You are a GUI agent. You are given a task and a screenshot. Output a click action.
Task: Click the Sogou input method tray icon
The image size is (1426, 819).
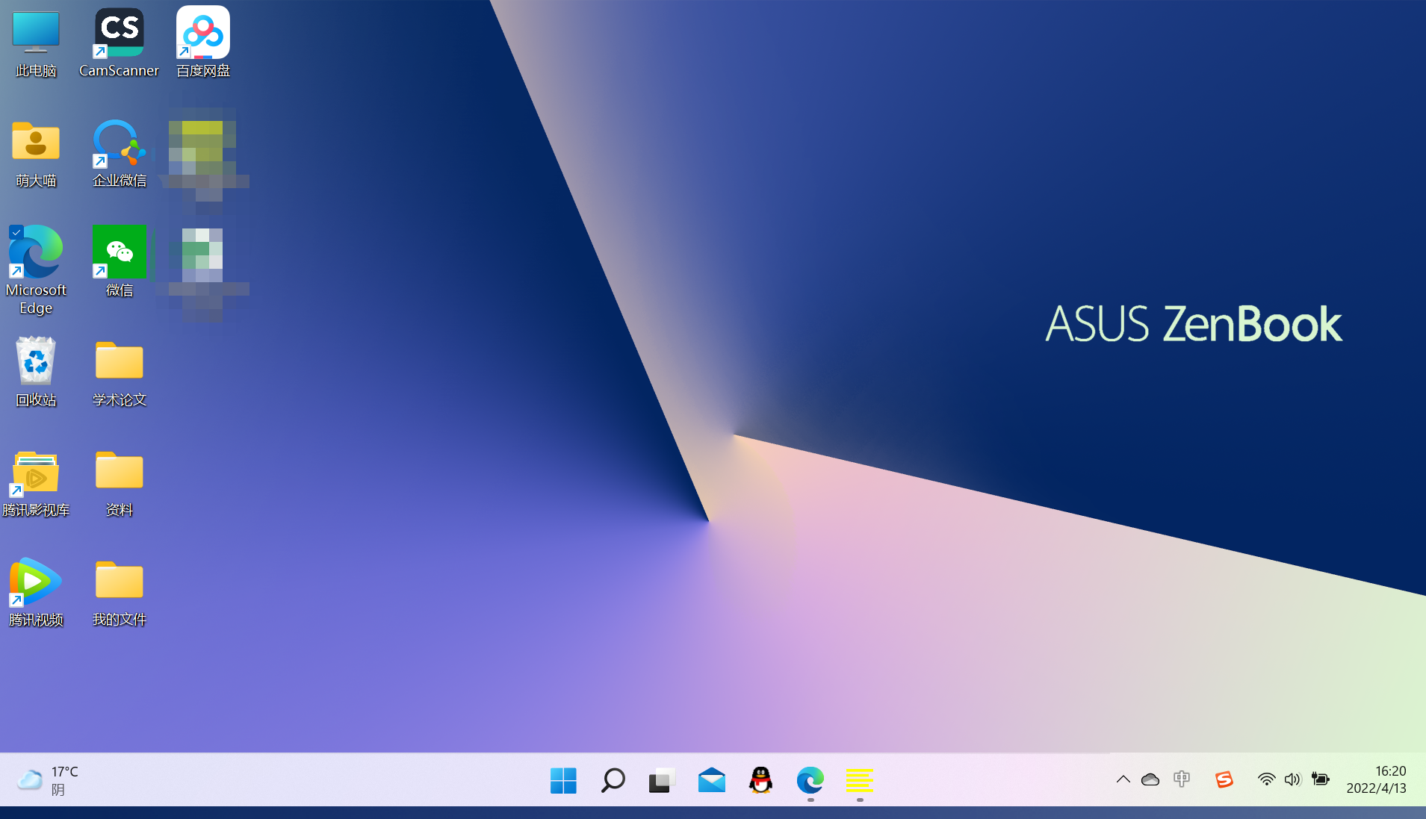click(x=1224, y=779)
